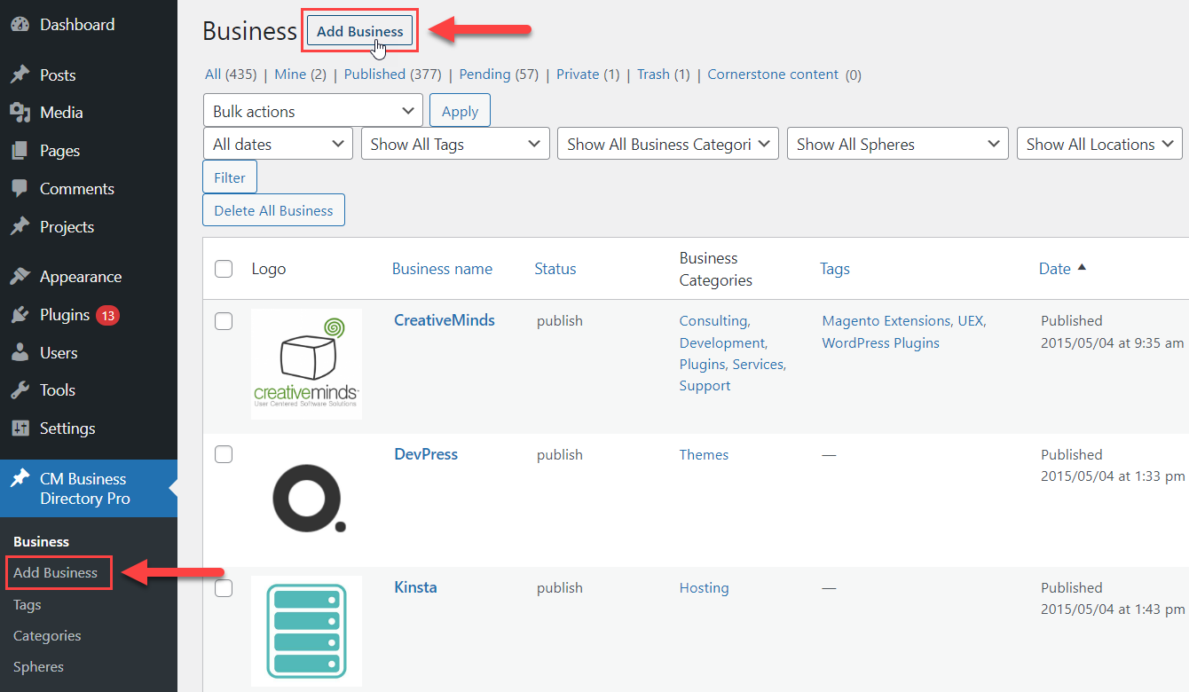Open the Show All Locations dropdown
This screenshot has height=692, width=1189.
pyautogui.click(x=1099, y=144)
